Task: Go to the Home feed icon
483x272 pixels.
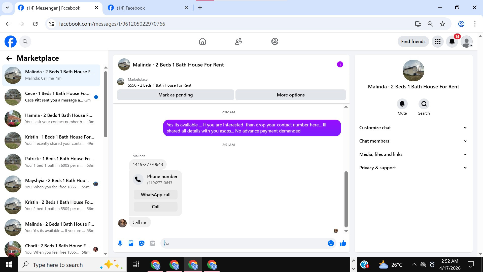Action: coord(202,42)
